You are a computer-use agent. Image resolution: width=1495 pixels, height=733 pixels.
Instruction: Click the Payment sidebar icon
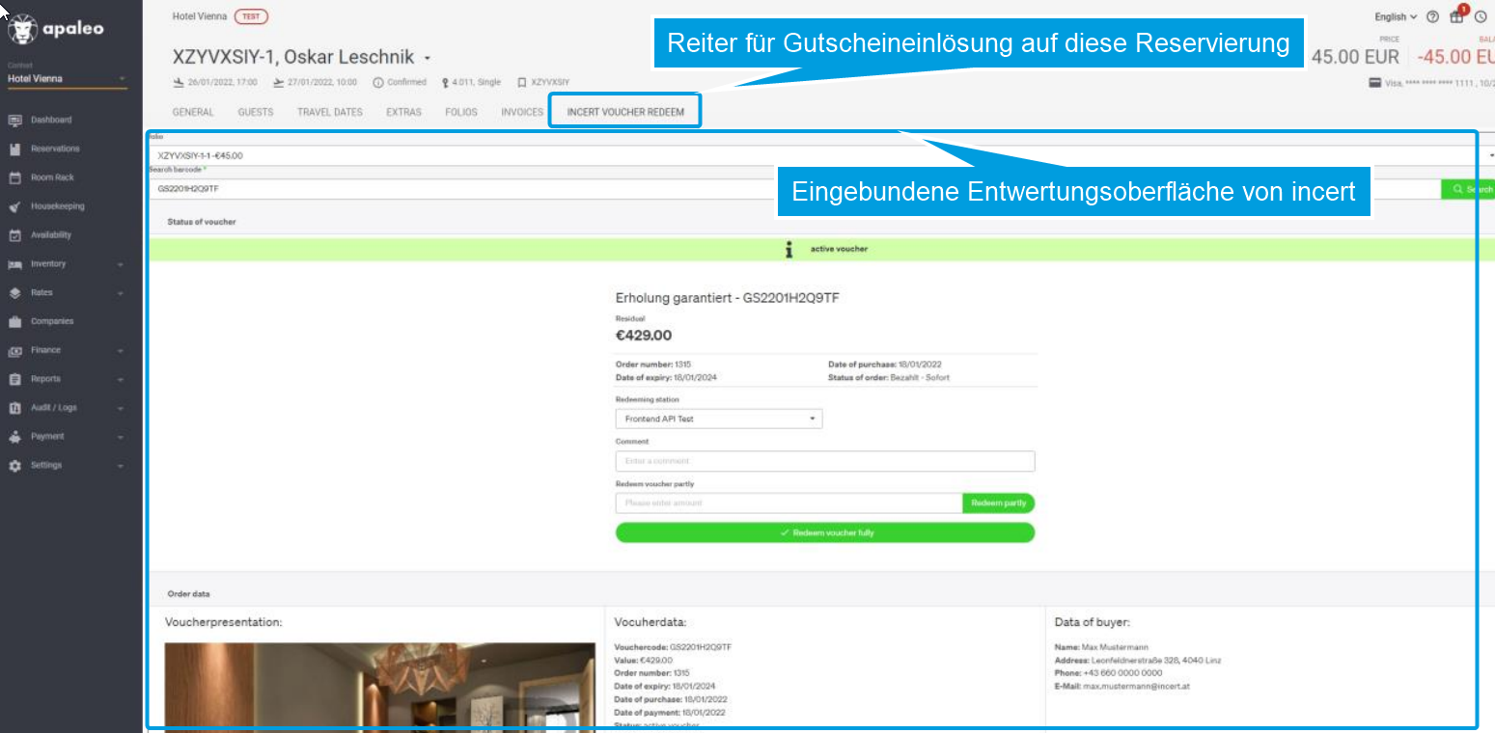15,437
